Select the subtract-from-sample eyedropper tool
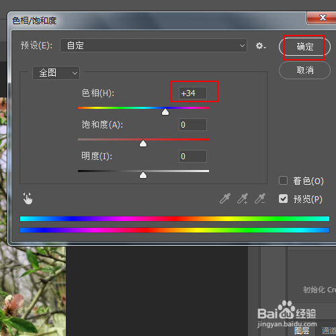The height and width of the screenshot is (336, 336). coord(260,198)
